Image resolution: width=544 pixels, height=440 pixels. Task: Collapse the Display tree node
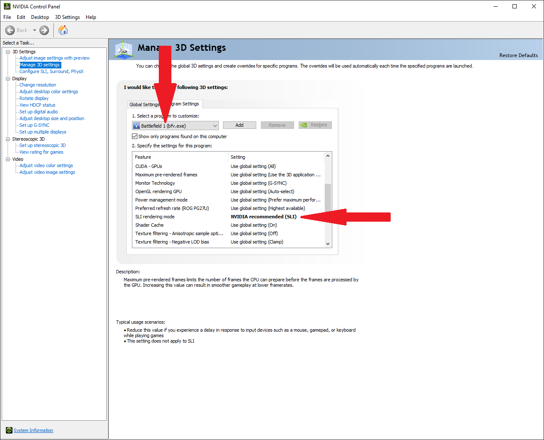click(8, 79)
